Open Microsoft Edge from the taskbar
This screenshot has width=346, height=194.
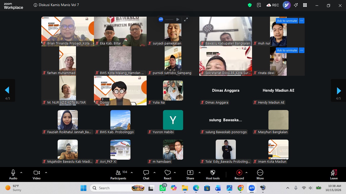click(x=196, y=188)
